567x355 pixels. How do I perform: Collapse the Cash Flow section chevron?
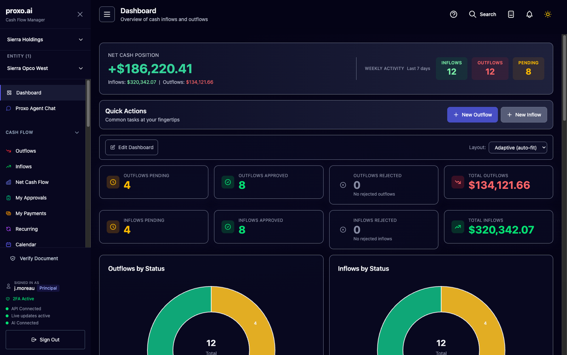click(x=77, y=132)
